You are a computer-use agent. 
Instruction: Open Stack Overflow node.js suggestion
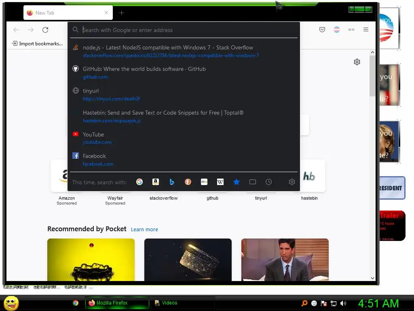pyautogui.click(x=184, y=51)
